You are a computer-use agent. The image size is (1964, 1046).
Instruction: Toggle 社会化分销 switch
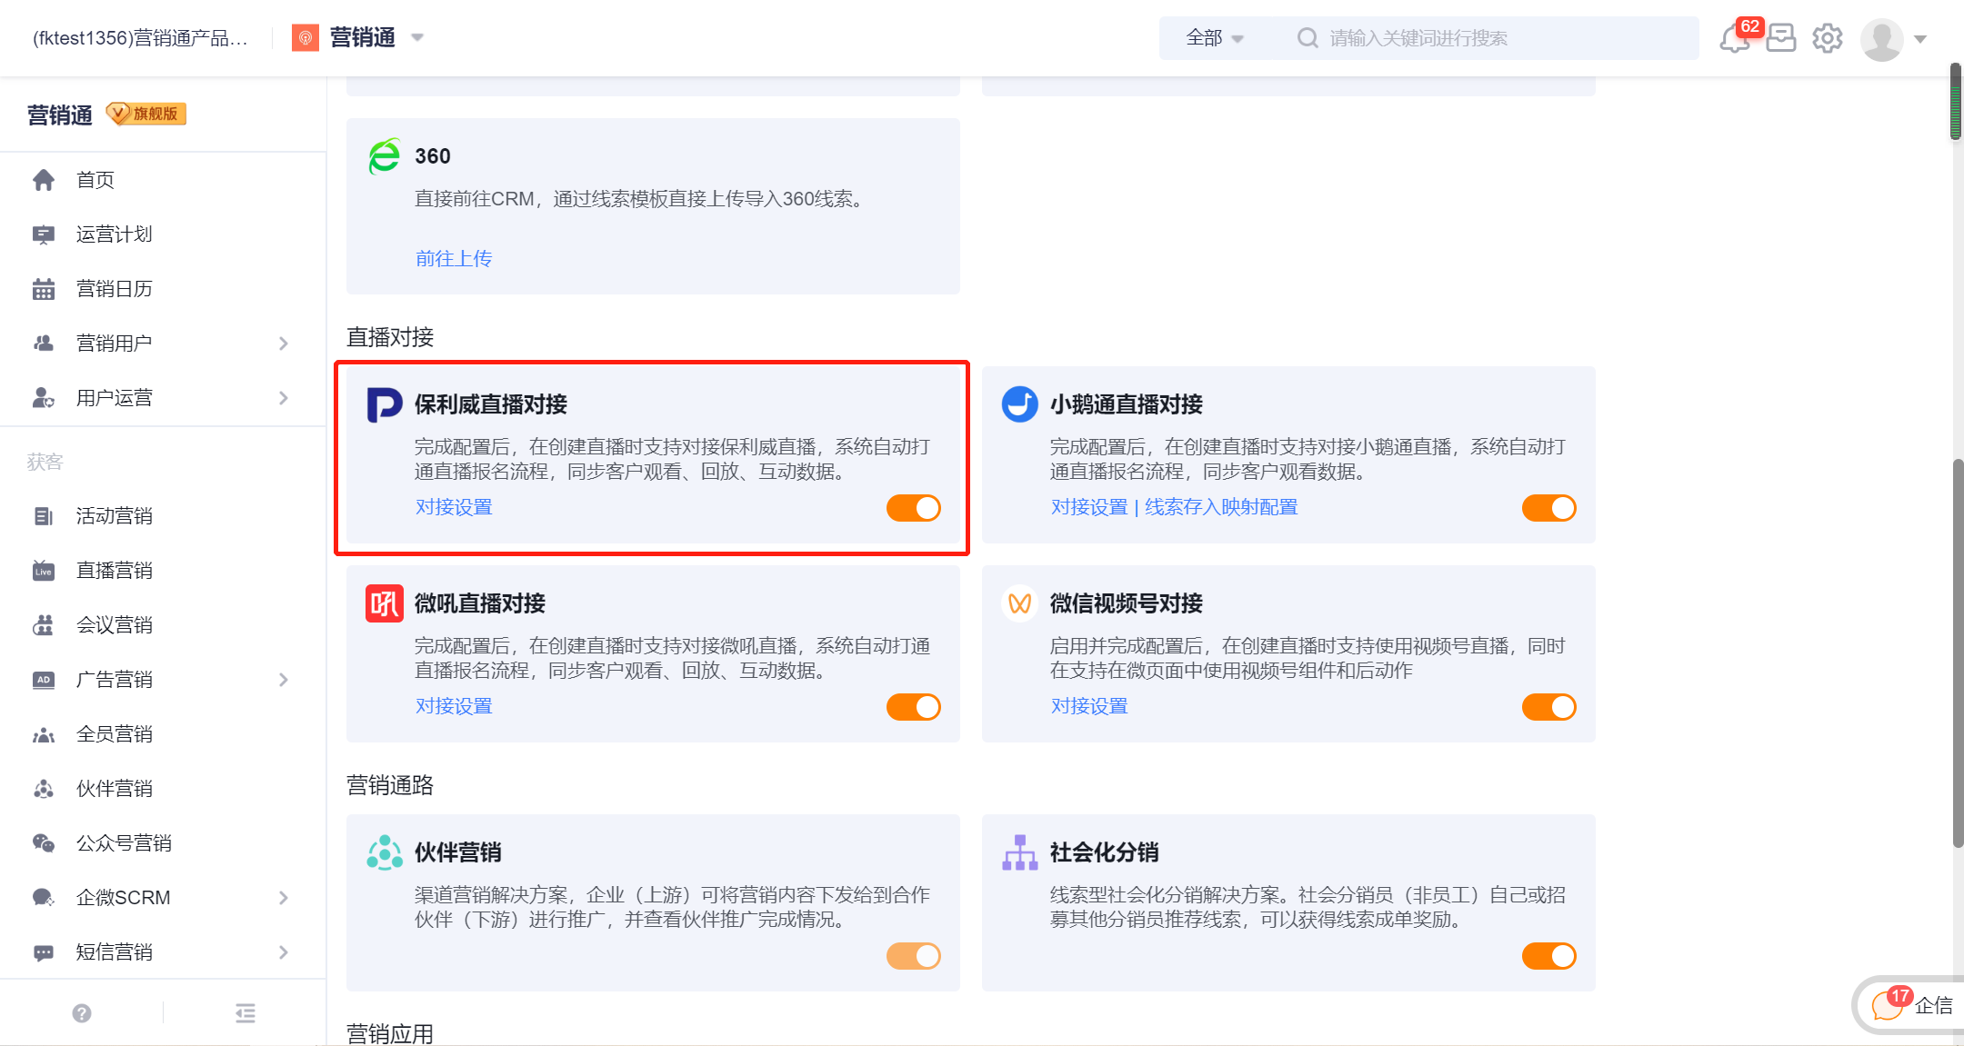pos(1549,956)
